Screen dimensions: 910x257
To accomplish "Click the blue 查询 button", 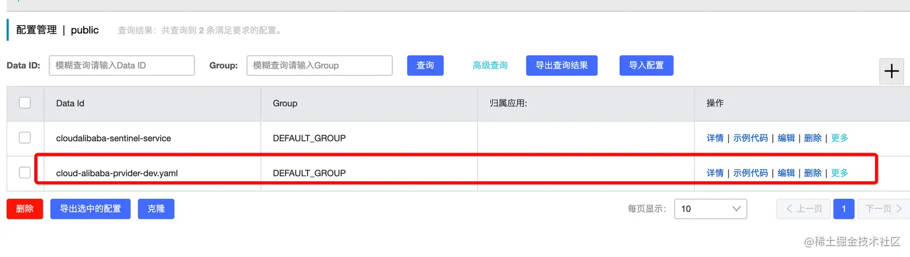I will coord(426,65).
